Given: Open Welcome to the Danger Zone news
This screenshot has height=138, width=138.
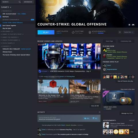Looking at the screenshot, I should pyautogui.click(x=53, y=91).
